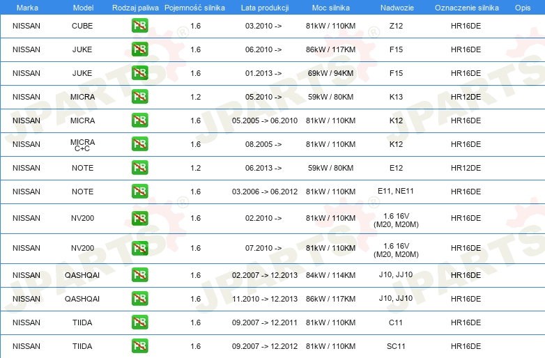Click petrol fuel icon in JUKE 06.2010 row
545x358 pixels.
139,49
